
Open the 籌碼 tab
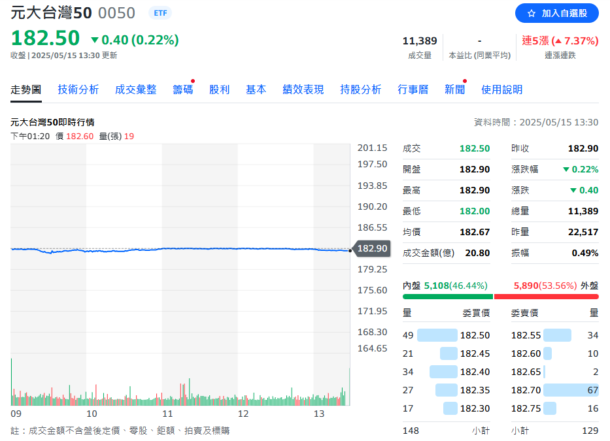click(x=183, y=90)
